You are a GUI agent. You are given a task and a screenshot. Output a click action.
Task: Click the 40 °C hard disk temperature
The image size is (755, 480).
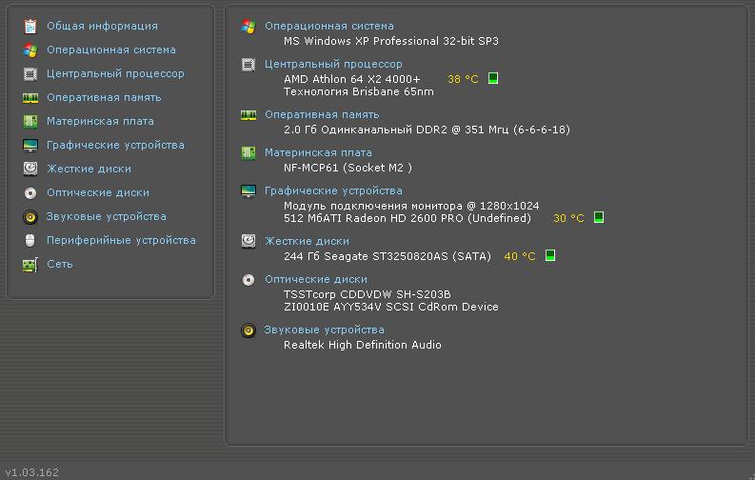point(520,256)
